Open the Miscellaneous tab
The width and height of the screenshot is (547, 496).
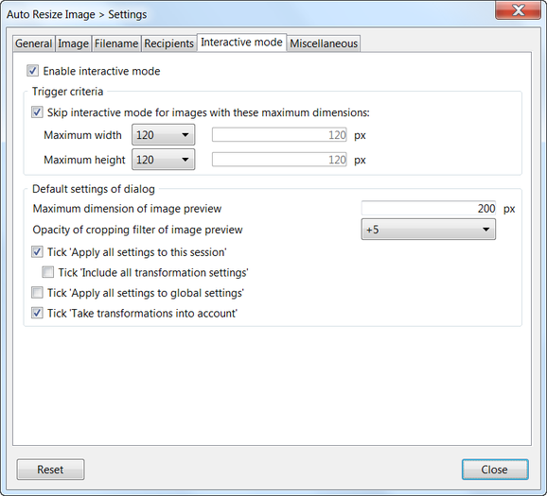click(324, 43)
